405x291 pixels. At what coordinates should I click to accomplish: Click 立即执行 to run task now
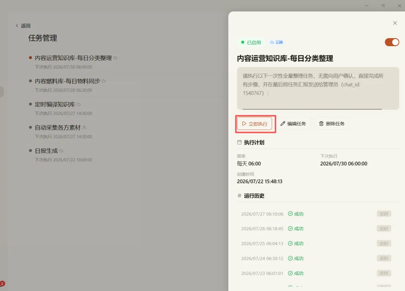[255, 124]
